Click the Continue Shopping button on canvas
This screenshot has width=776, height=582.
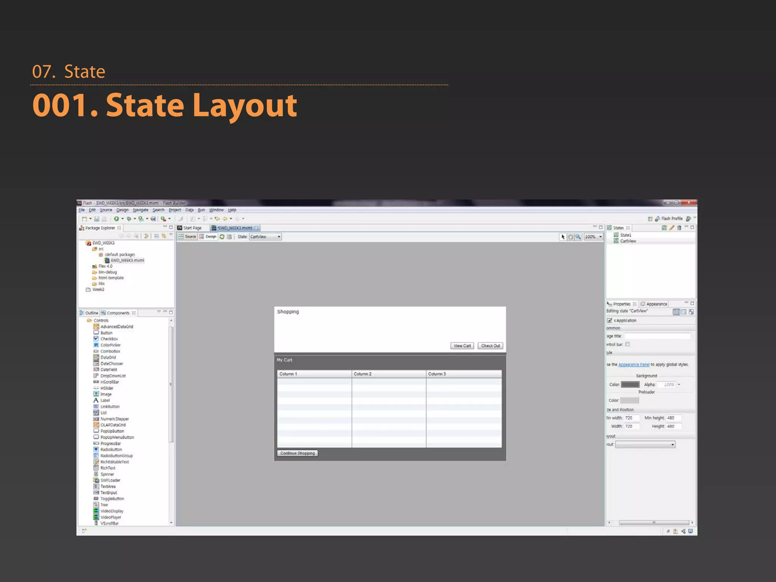click(x=297, y=454)
